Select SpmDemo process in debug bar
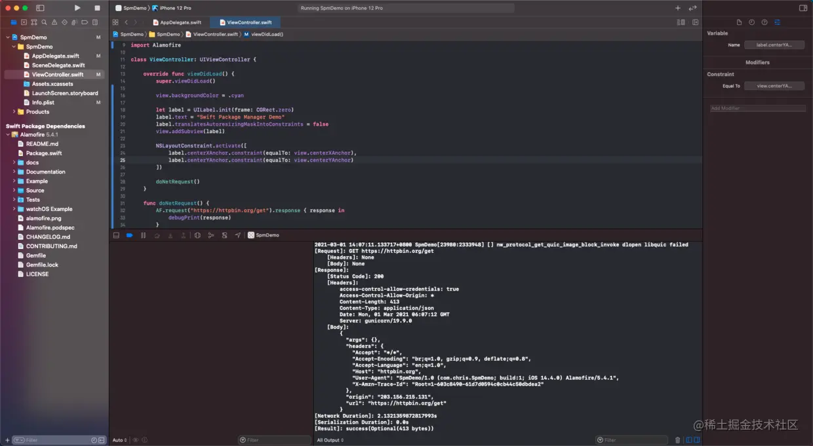 click(x=264, y=235)
